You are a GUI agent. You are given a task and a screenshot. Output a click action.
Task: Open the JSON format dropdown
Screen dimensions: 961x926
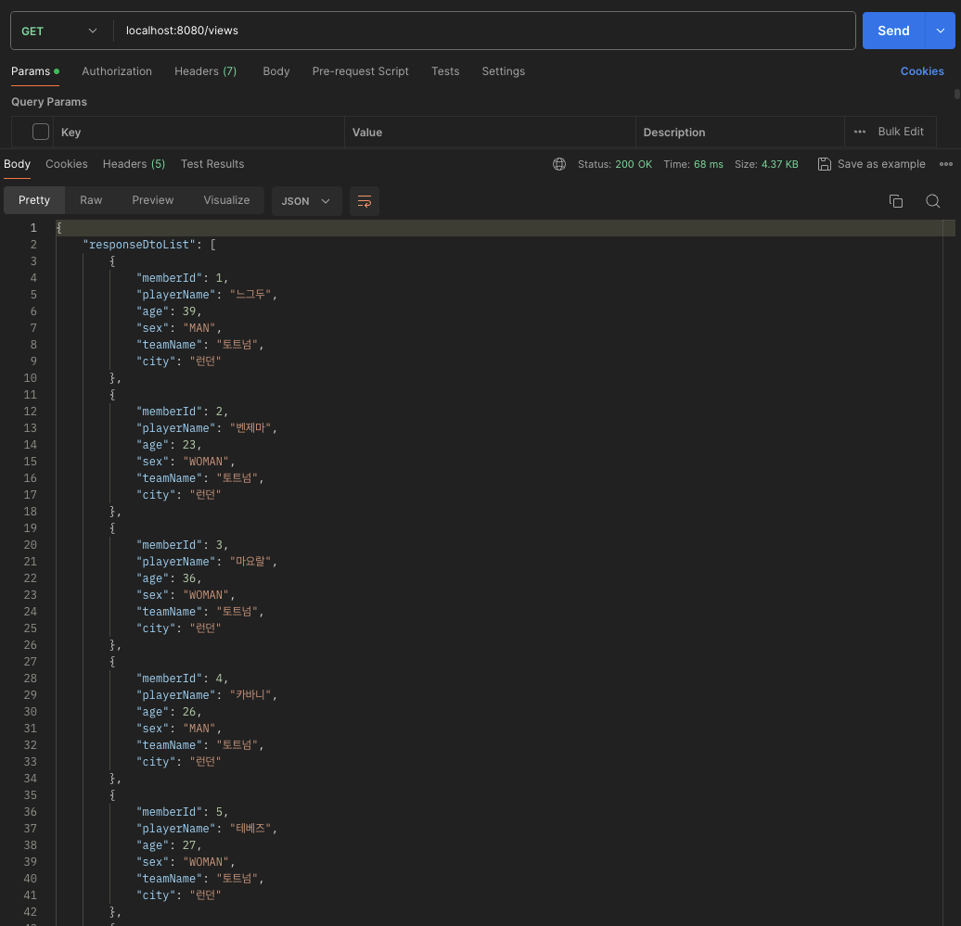pos(306,201)
